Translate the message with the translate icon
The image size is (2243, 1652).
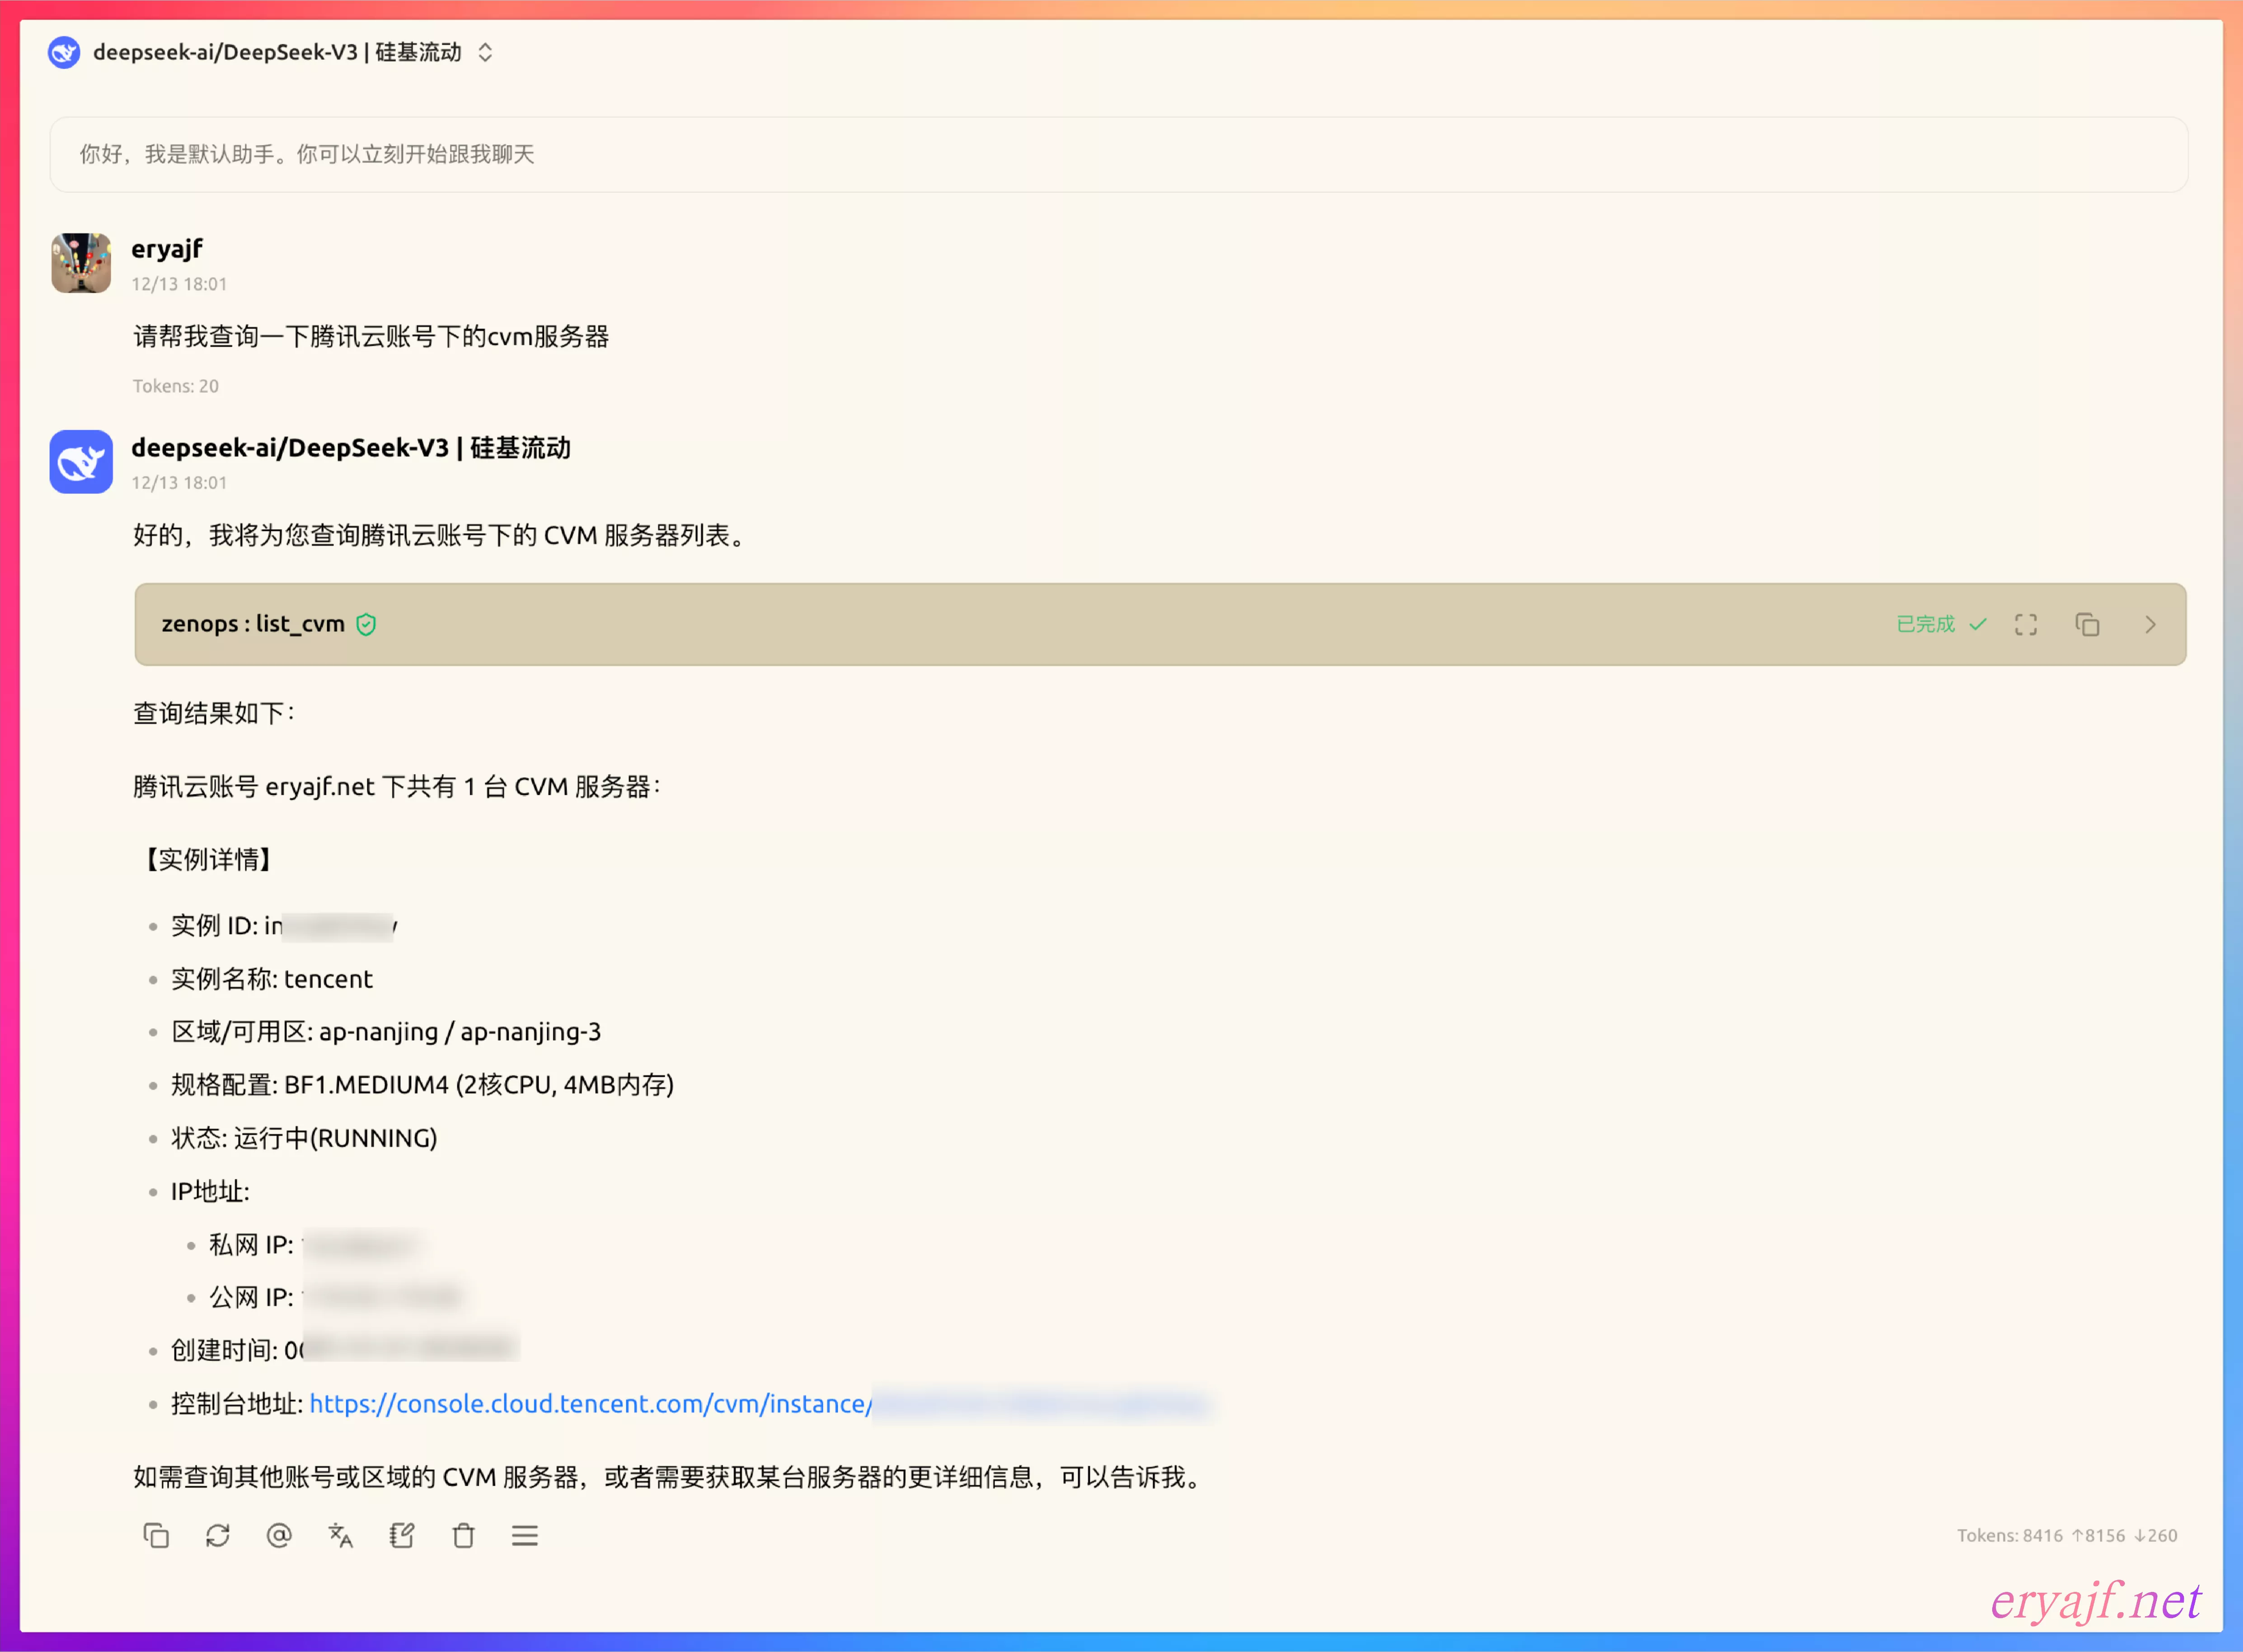(x=341, y=1535)
